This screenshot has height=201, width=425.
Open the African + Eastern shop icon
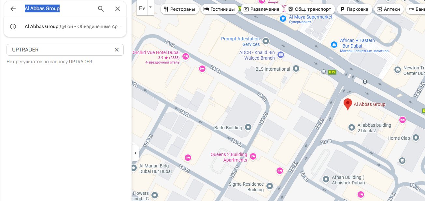coord(334,44)
